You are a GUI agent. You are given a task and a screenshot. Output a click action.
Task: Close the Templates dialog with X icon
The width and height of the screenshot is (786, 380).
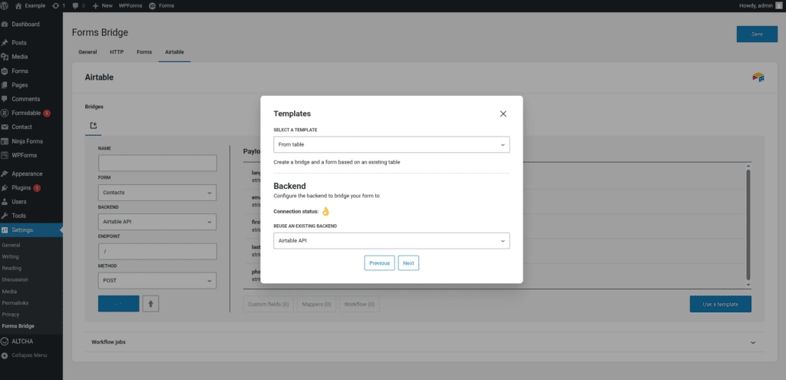pos(503,114)
